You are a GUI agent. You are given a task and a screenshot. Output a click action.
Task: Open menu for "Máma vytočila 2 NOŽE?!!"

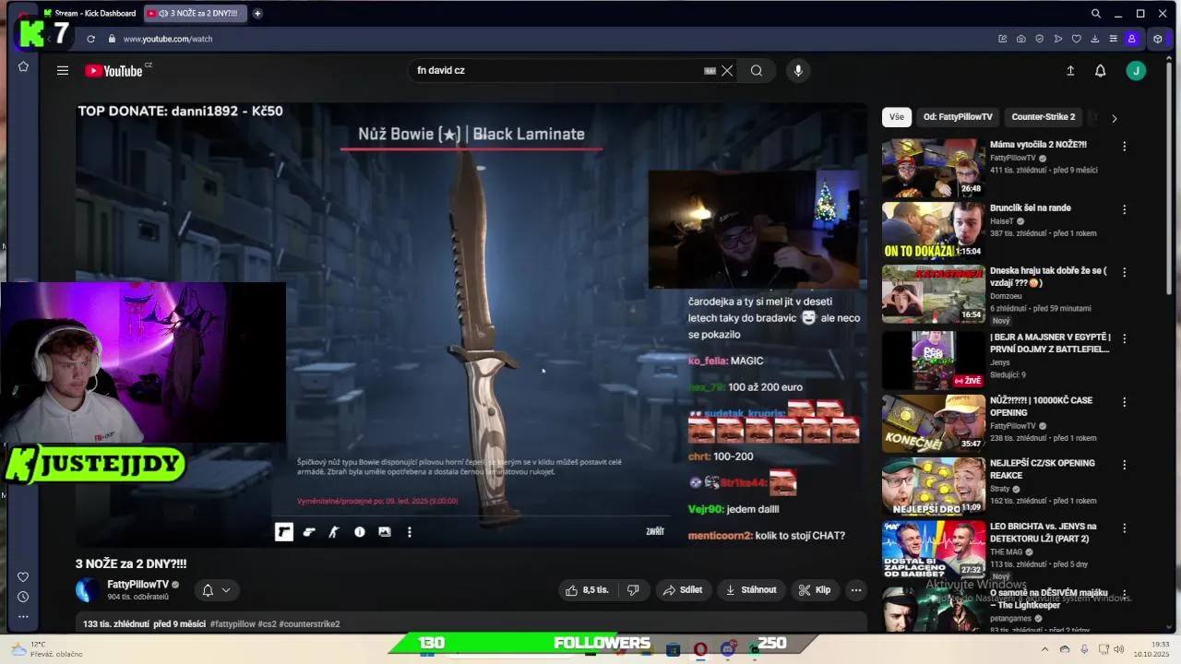(x=1124, y=147)
